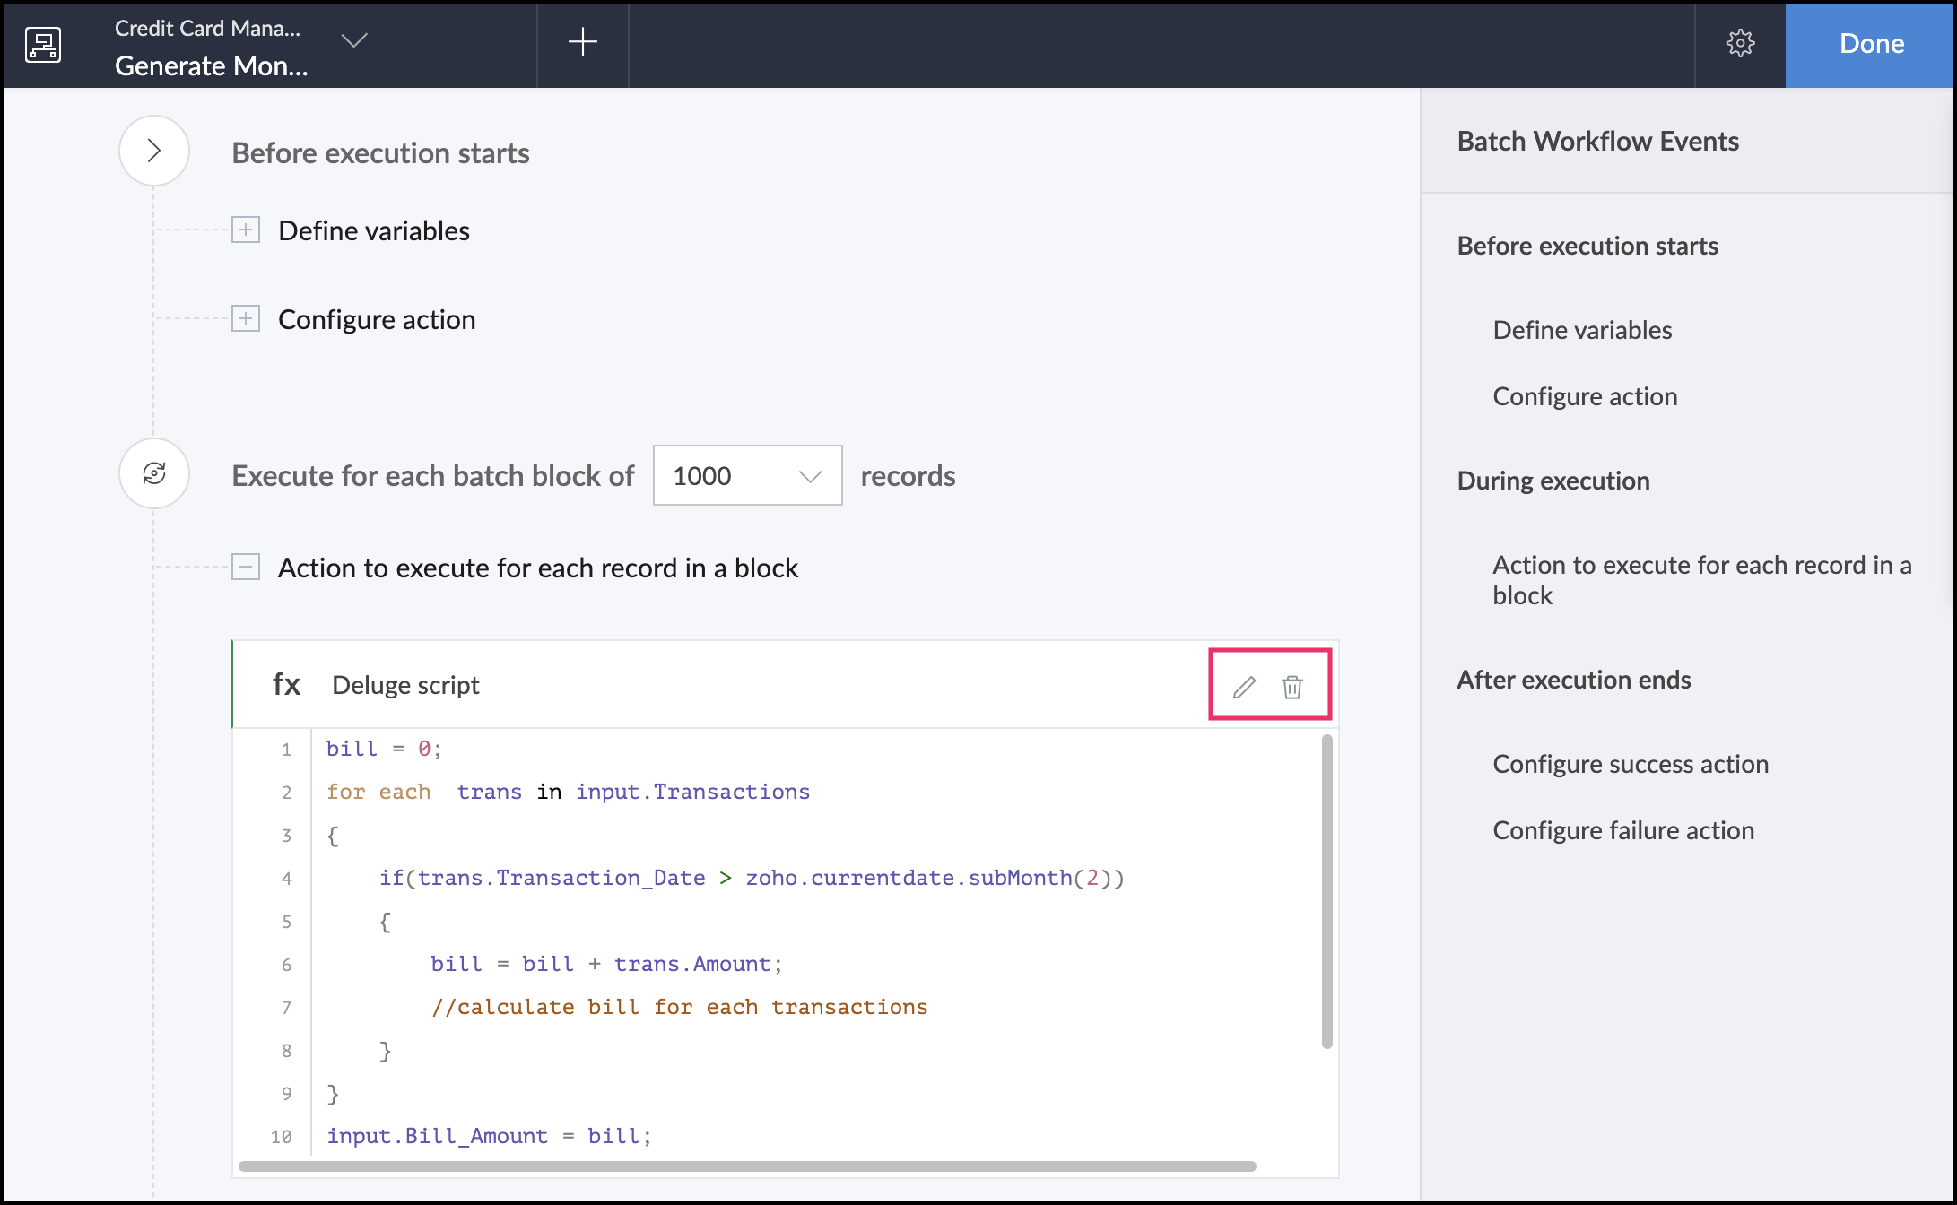Click code line with input.Transactions loop

pos(568,792)
